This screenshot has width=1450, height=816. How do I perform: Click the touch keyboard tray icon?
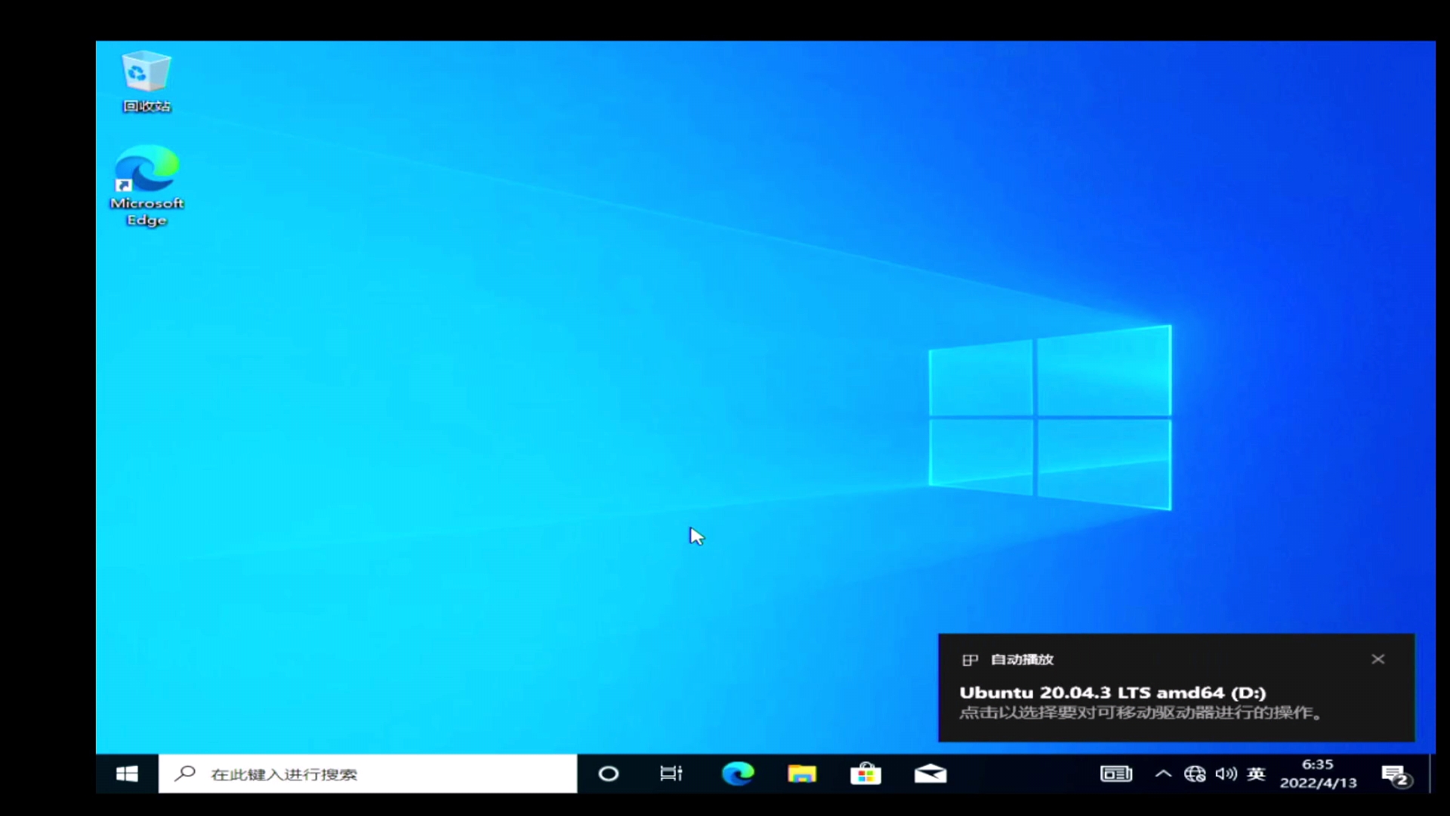(x=1115, y=774)
